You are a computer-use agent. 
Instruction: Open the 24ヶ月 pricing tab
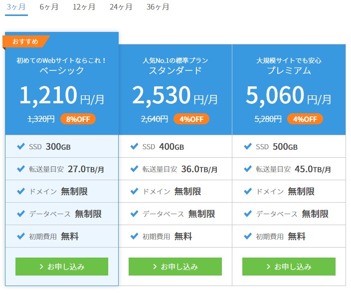121,7
